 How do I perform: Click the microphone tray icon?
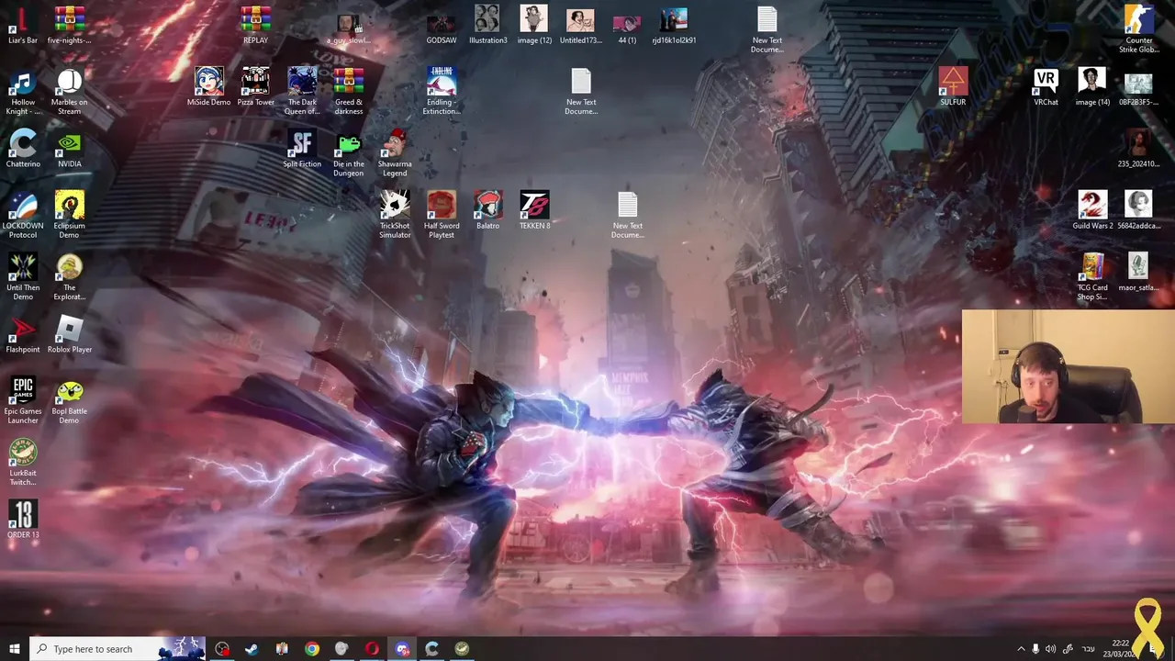pyautogui.click(x=1035, y=649)
